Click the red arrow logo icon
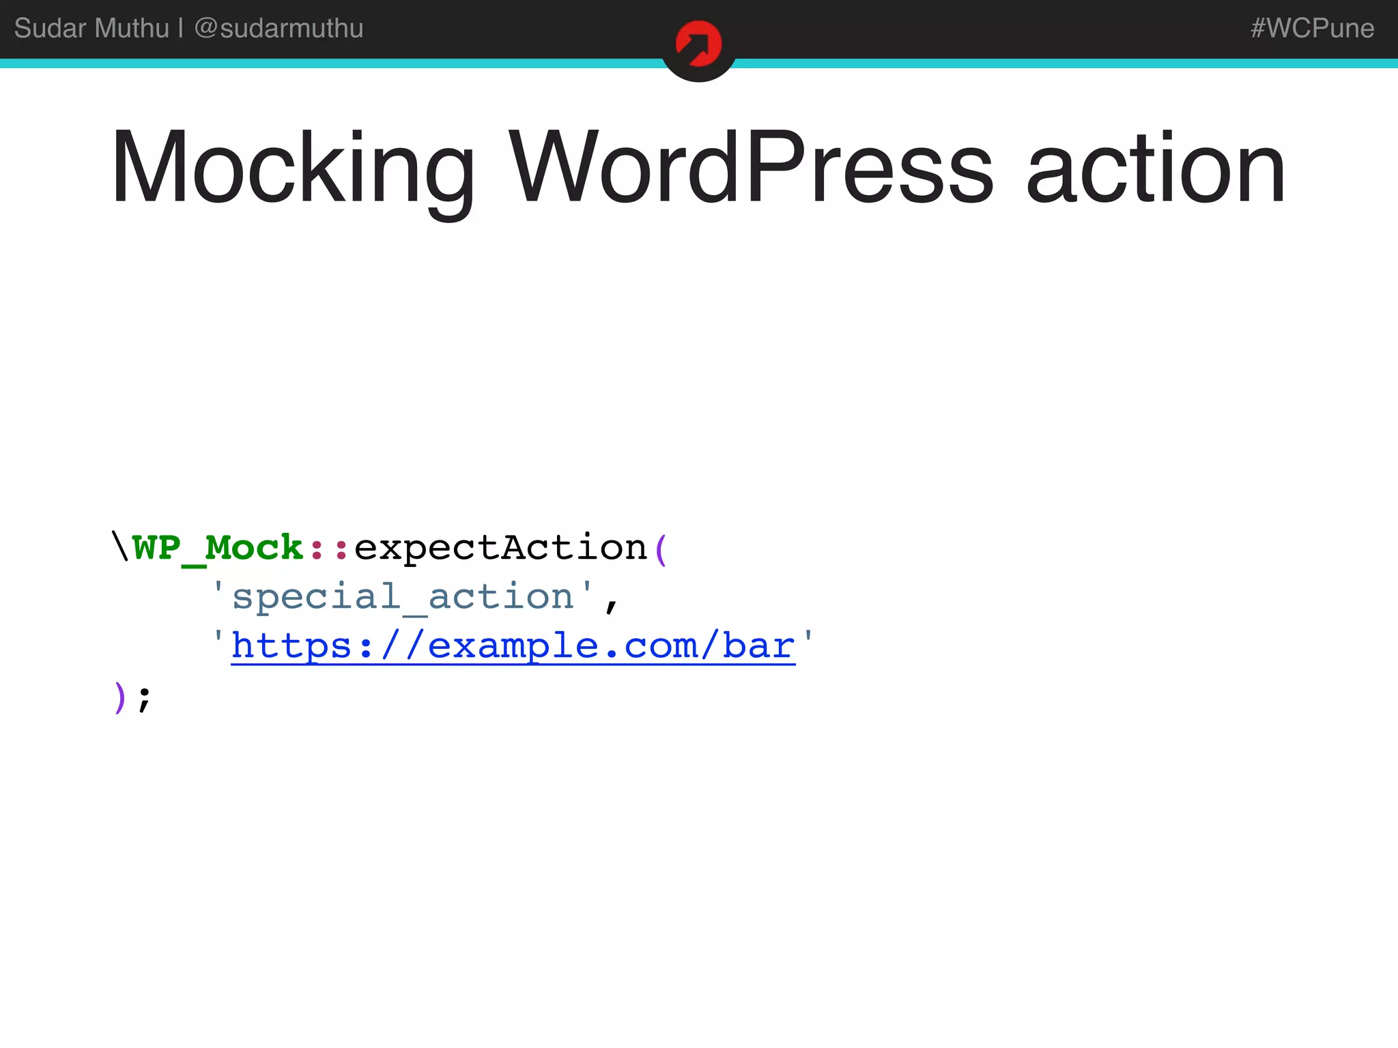This screenshot has height=1048, width=1398. [x=698, y=44]
